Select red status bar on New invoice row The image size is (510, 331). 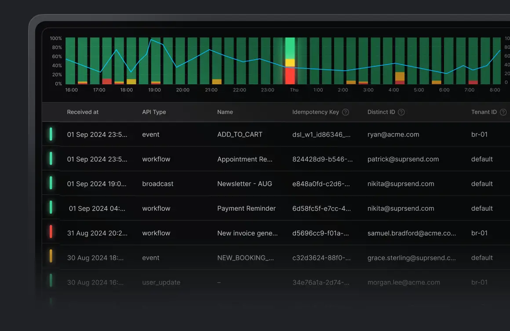coord(51,232)
